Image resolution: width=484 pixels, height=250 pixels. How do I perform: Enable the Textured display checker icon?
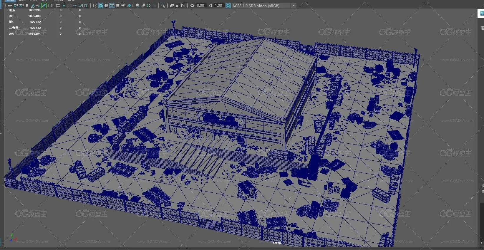point(117,6)
